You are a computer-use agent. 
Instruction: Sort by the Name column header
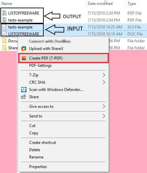tap(7, 4)
